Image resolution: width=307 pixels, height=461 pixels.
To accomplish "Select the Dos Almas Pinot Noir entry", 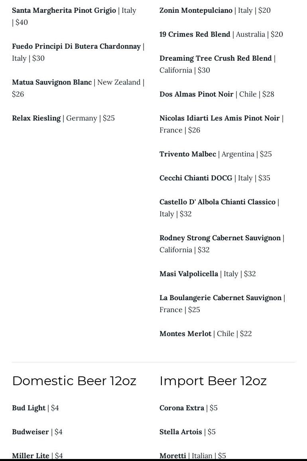I will [196, 94].
